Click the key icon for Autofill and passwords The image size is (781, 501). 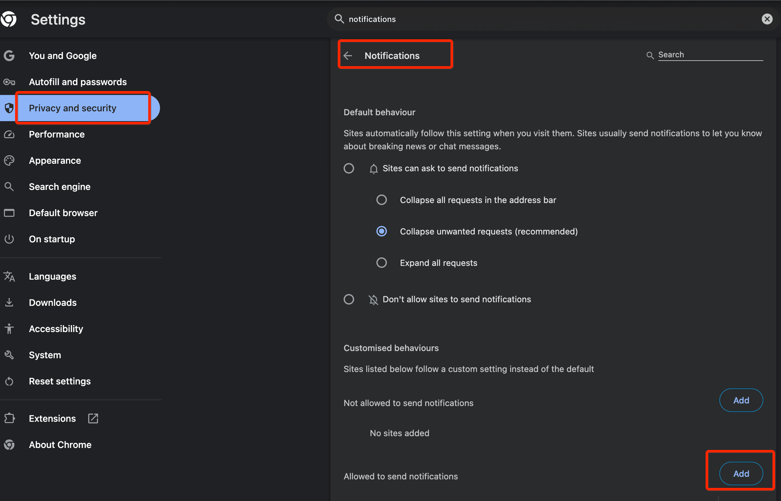9,82
